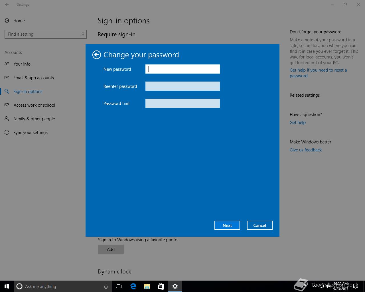Select Sign-in options in sidebar
Viewport: 365px width, 292px height.
28,92
